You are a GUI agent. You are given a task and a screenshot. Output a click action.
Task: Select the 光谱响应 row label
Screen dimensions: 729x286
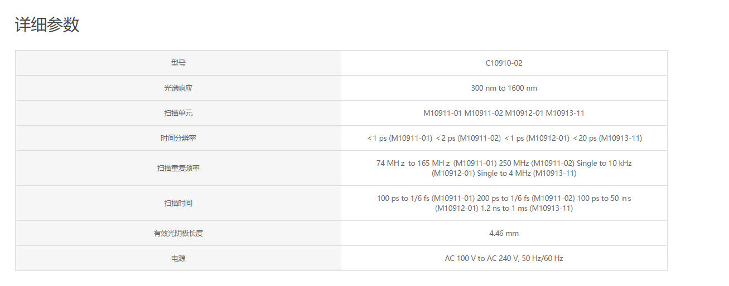(178, 88)
